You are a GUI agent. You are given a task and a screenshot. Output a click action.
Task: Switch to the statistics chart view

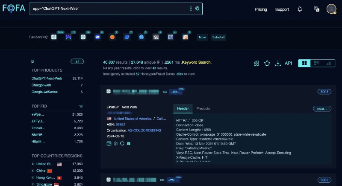pos(328,63)
